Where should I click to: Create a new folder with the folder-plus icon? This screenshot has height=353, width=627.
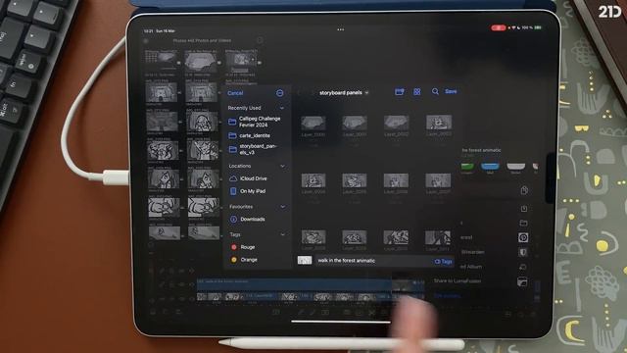tap(399, 92)
